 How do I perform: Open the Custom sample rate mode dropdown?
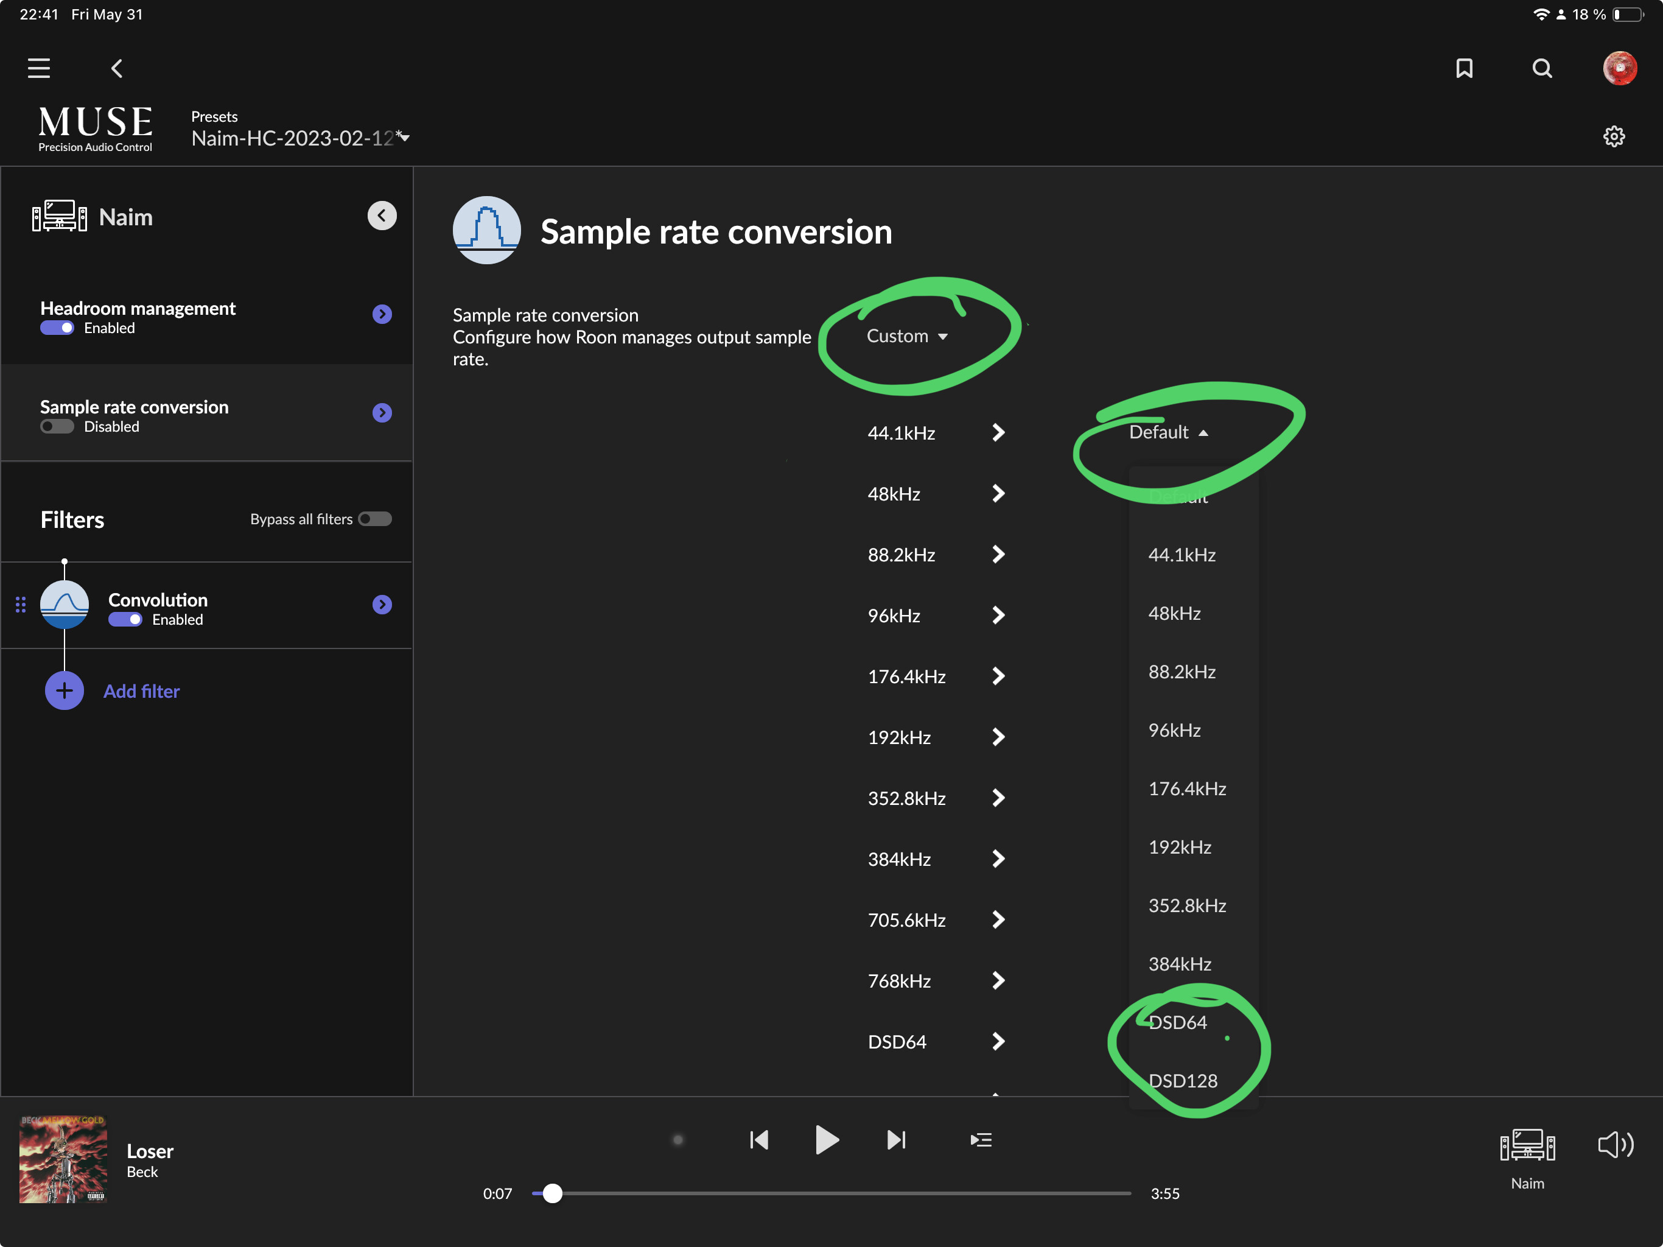point(907,336)
